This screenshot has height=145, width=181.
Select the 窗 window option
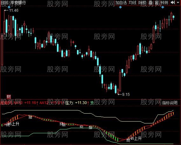(x=157, y=3)
